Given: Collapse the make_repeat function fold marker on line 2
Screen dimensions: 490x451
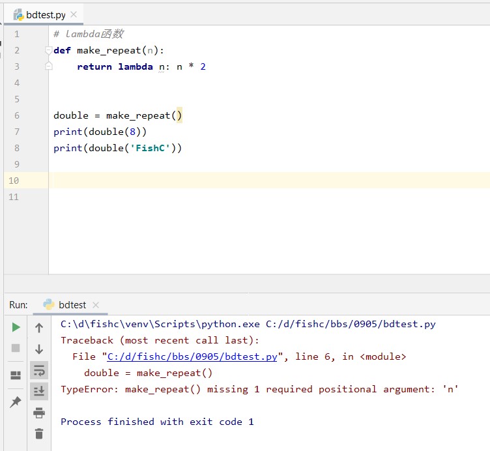Looking at the screenshot, I should click(x=48, y=50).
